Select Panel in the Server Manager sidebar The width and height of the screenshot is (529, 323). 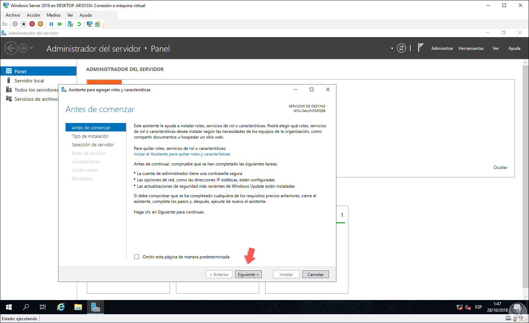tap(38, 71)
